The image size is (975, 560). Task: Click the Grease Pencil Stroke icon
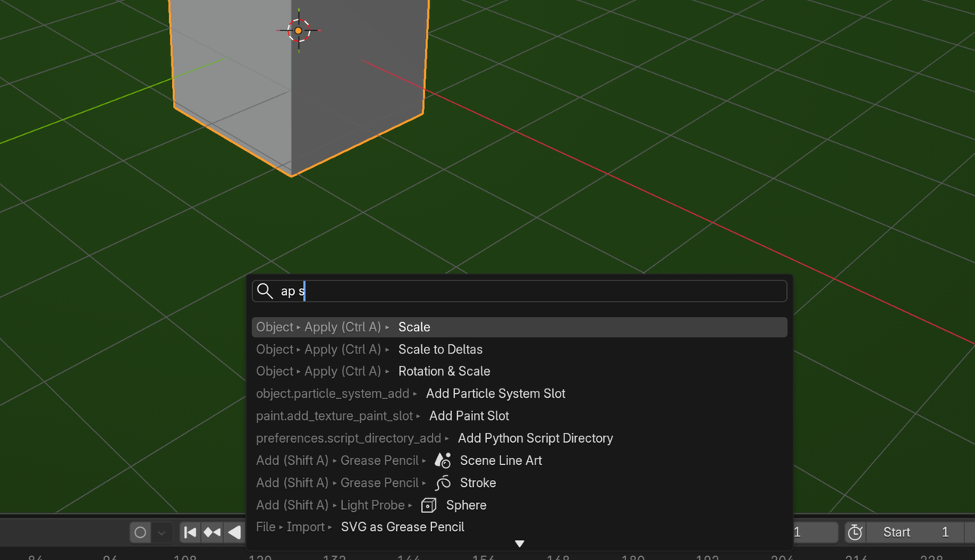pyautogui.click(x=443, y=482)
